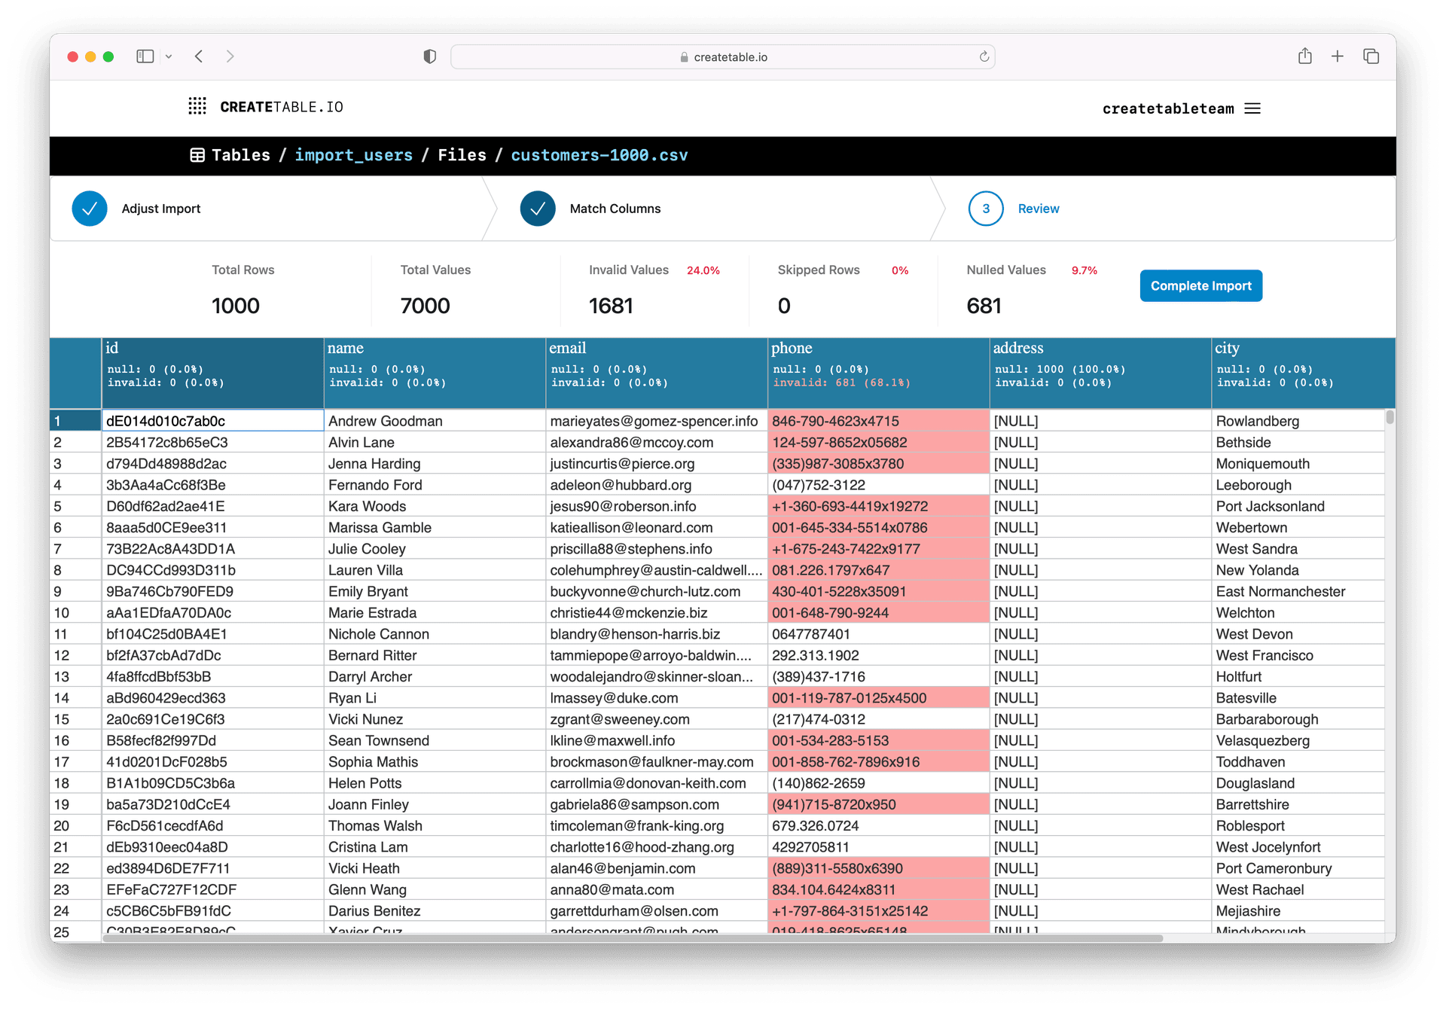Screen dimensions: 1446x1009
Task: Click the email zgrant@sweeney.com
Action: pos(656,719)
